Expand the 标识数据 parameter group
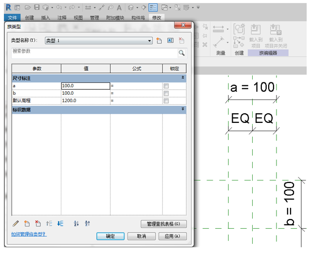 tap(183, 109)
